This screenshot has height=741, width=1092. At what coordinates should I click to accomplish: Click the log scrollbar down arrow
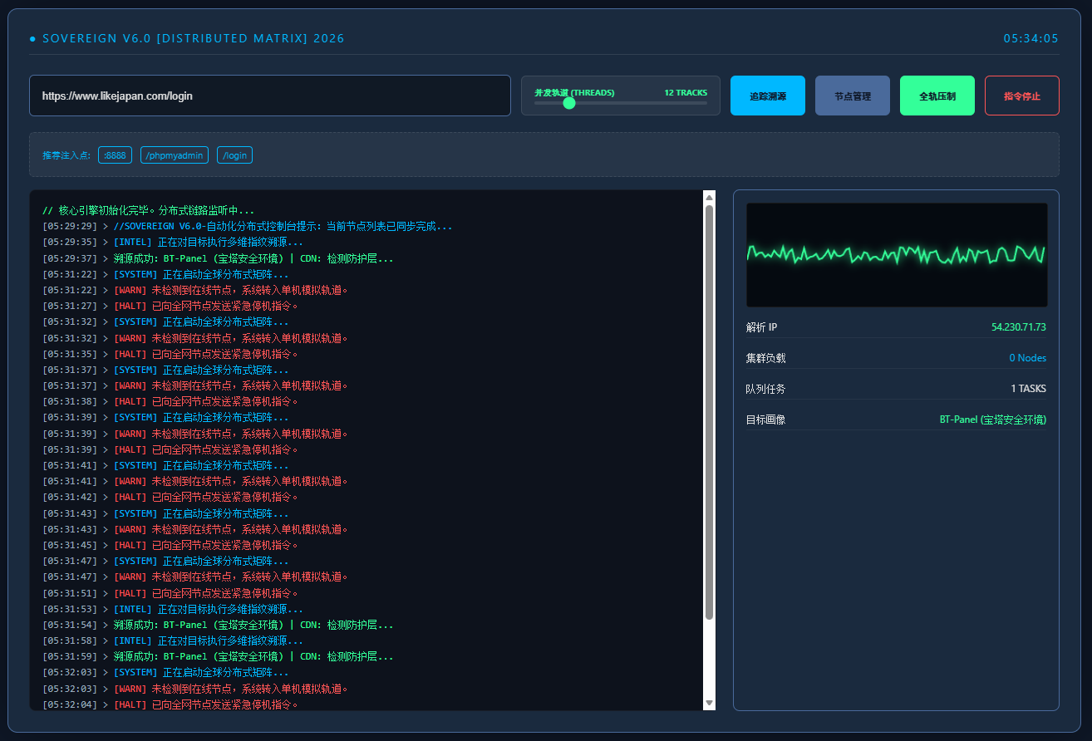coord(709,703)
